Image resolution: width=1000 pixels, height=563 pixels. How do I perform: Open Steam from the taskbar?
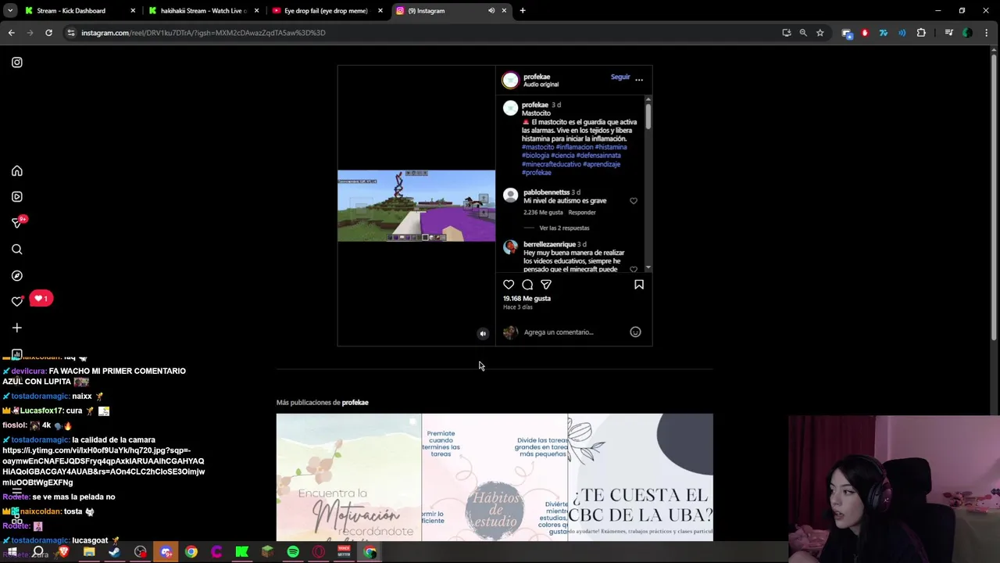pos(115,552)
